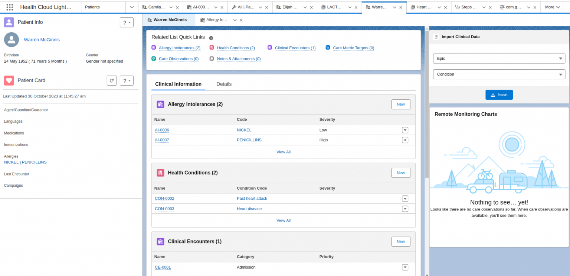Switch to the Details tab
The image size is (570, 276).
click(x=224, y=84)
